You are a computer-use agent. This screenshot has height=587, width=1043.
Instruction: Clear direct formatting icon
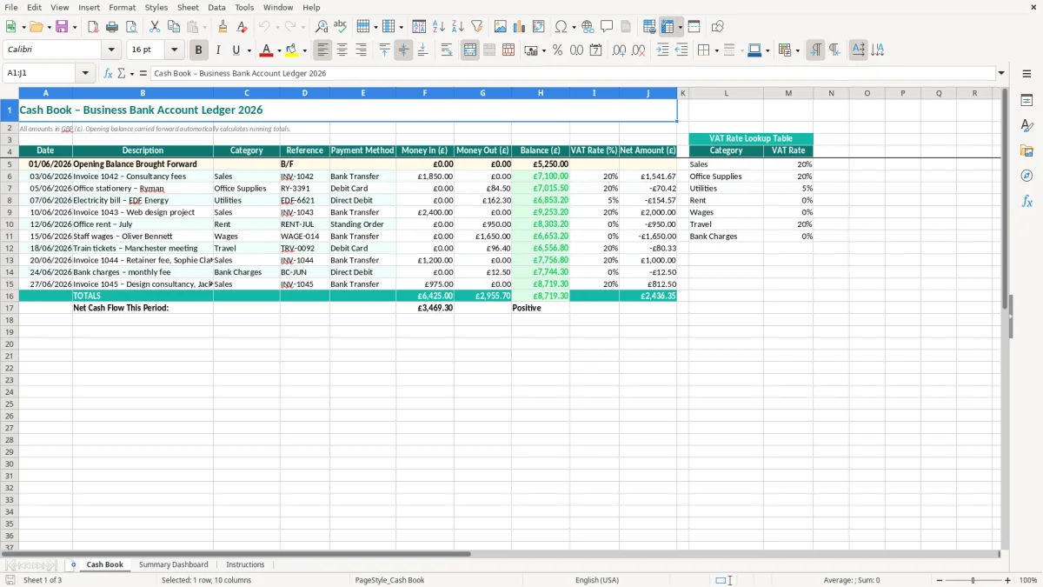tap(242, 27)
